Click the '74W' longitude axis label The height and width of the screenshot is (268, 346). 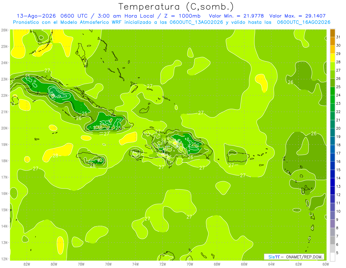(136, 264)
